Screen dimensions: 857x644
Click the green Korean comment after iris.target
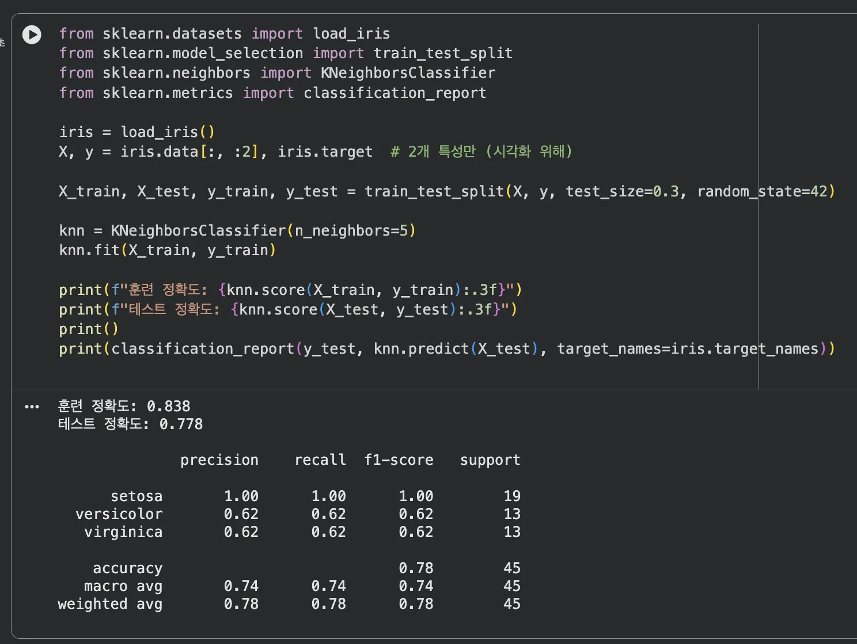click(481, 151)
